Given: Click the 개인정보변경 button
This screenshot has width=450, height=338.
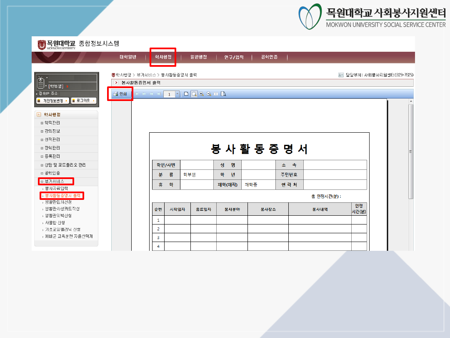Looking at the screenshot, I should pos(52,101).
